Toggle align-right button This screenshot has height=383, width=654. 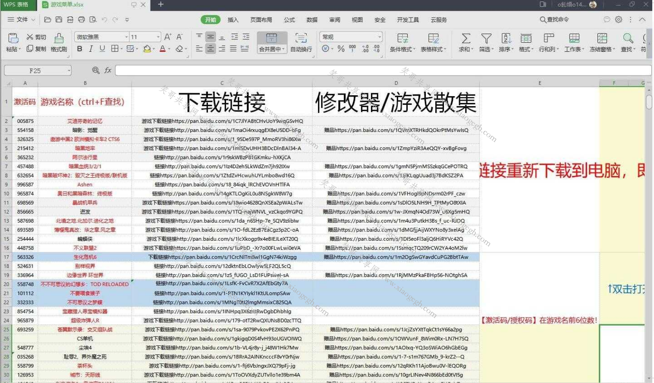[222, 49]
